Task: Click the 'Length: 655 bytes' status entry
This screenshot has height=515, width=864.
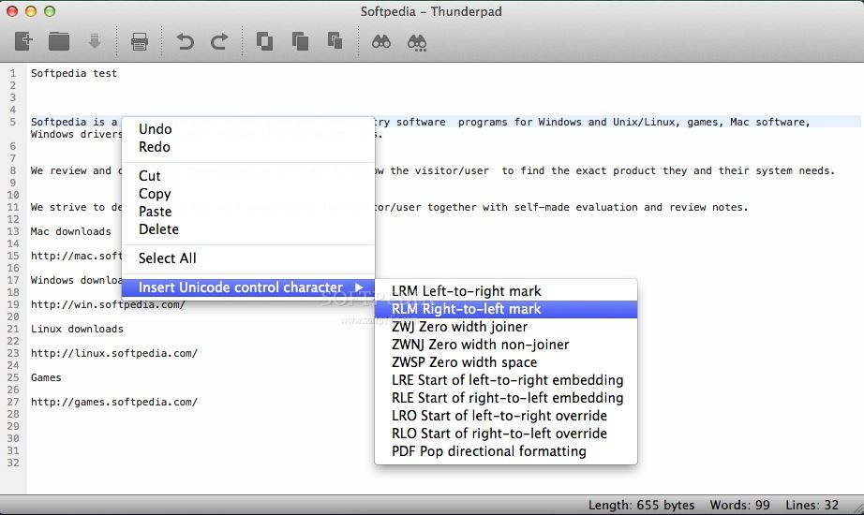Action: pos(641,505)
